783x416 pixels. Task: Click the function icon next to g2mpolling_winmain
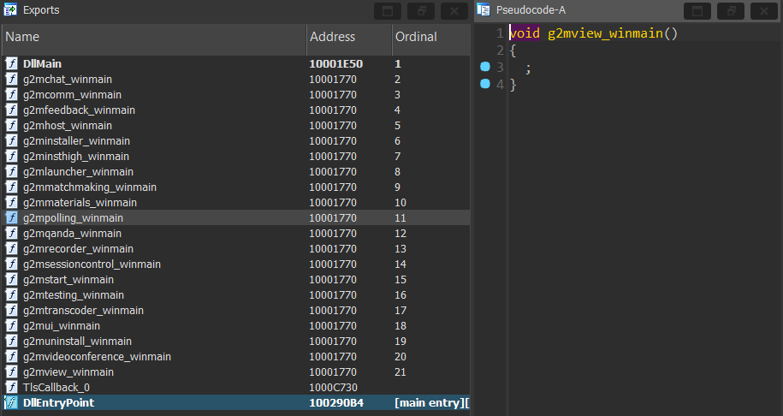coord(12,218)
